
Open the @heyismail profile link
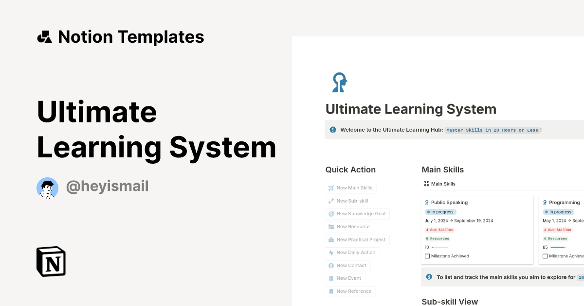(x=107, y=187)
